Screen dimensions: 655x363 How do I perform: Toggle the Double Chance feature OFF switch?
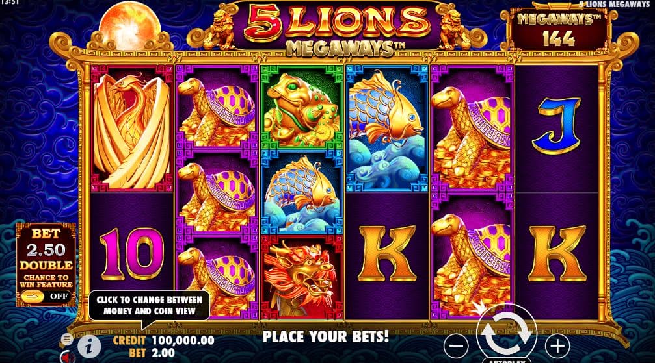tap(46, 297)
